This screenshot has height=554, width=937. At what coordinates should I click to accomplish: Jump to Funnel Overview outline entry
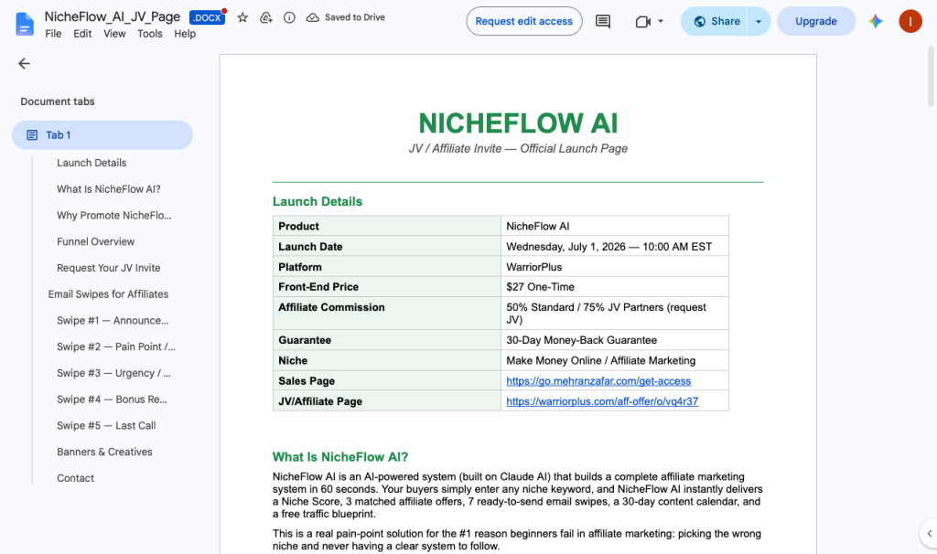95,241
